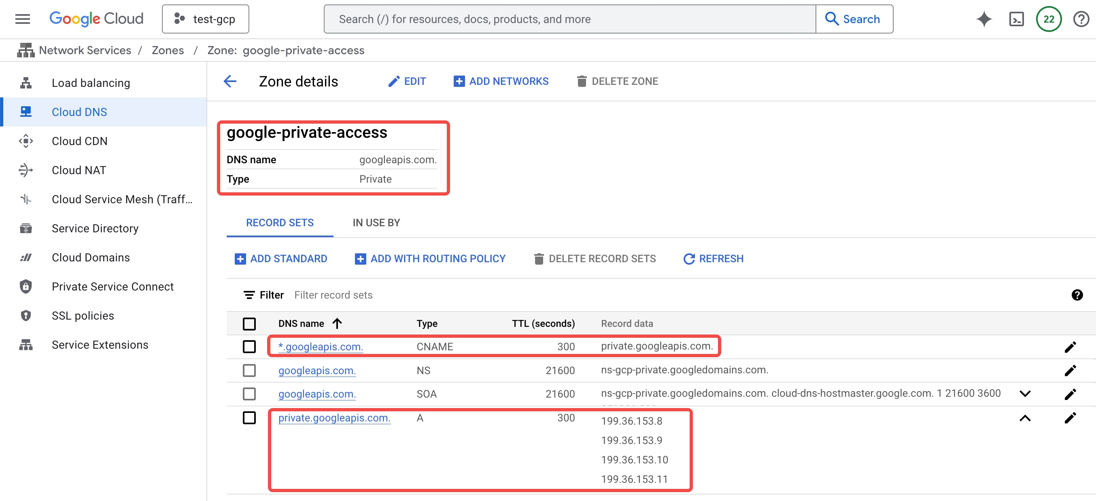Image resolution: width=1096 pixels, height=501 pixels.
Task: Click the Gemini sparkle icon
Action: (983, 19)
